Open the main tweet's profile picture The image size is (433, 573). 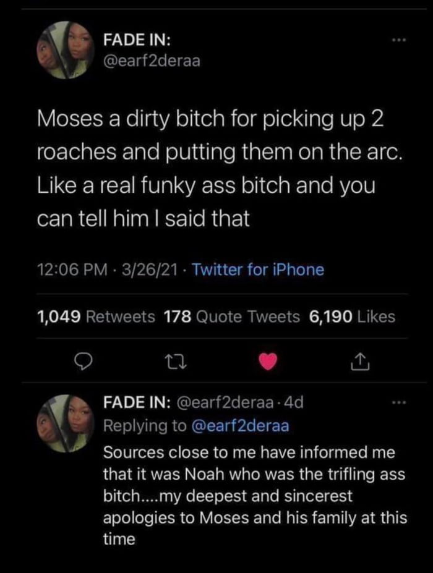pos(64,51)
